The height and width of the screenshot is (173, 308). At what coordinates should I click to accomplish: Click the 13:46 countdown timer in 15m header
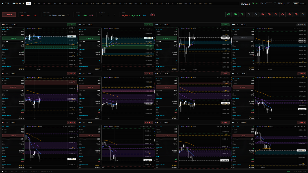pos(14,25)
